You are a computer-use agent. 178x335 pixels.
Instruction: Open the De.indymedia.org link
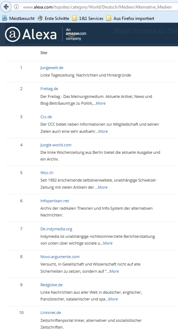tap(56, 229)
